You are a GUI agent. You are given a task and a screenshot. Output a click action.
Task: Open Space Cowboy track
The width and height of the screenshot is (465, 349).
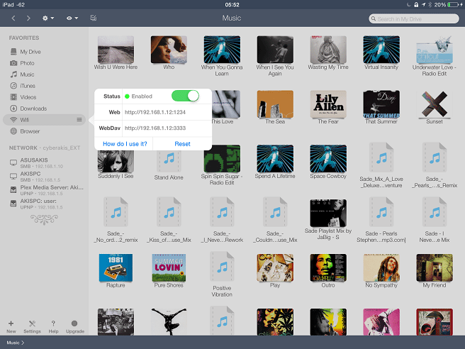328,162
